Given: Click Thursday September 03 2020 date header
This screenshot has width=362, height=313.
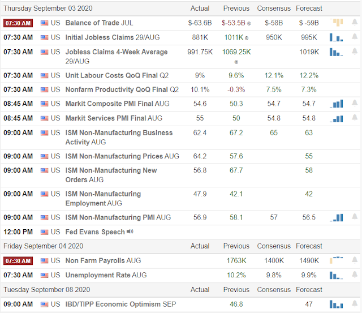Looking at the screenshot, I should coord(48,8).
